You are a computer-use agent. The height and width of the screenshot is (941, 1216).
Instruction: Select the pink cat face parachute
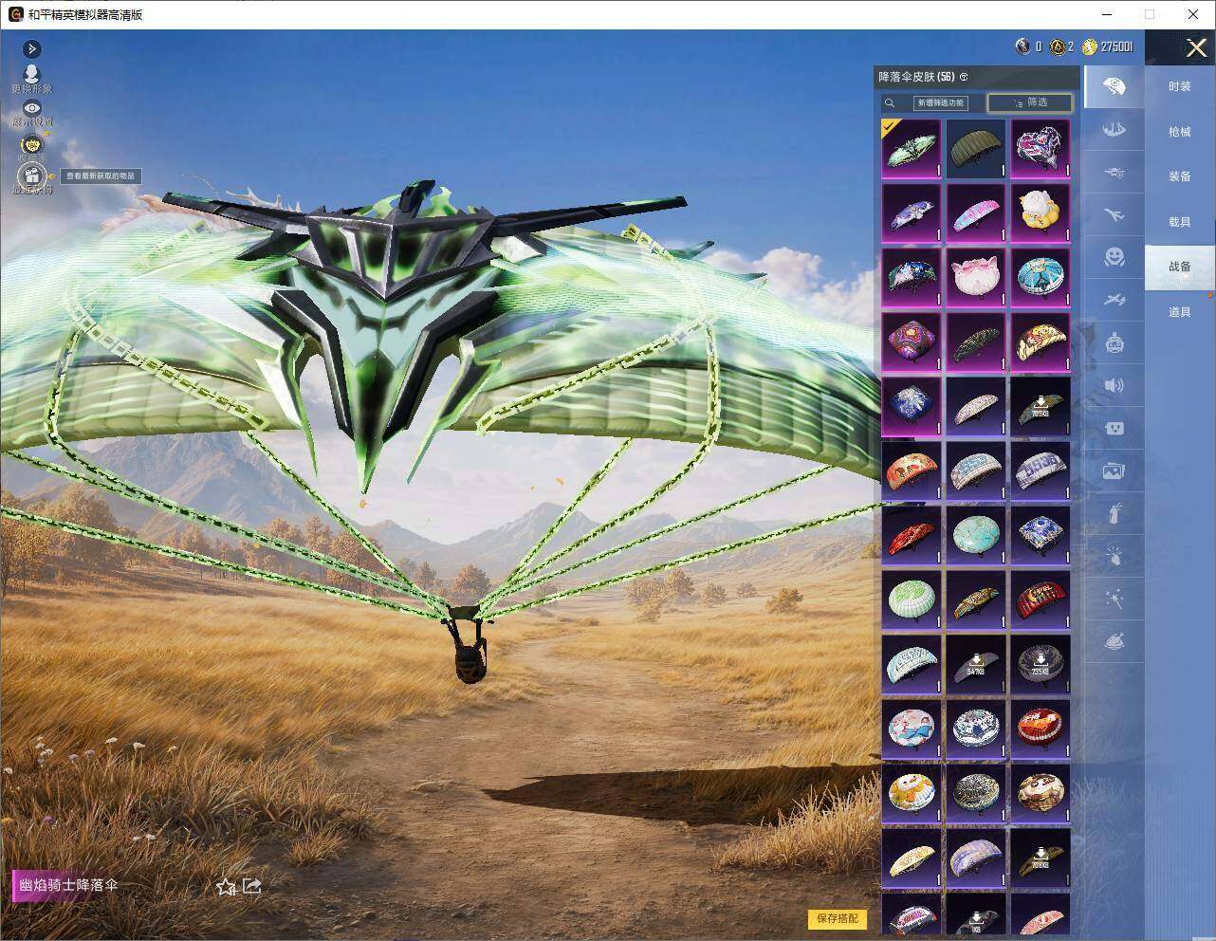975,277
